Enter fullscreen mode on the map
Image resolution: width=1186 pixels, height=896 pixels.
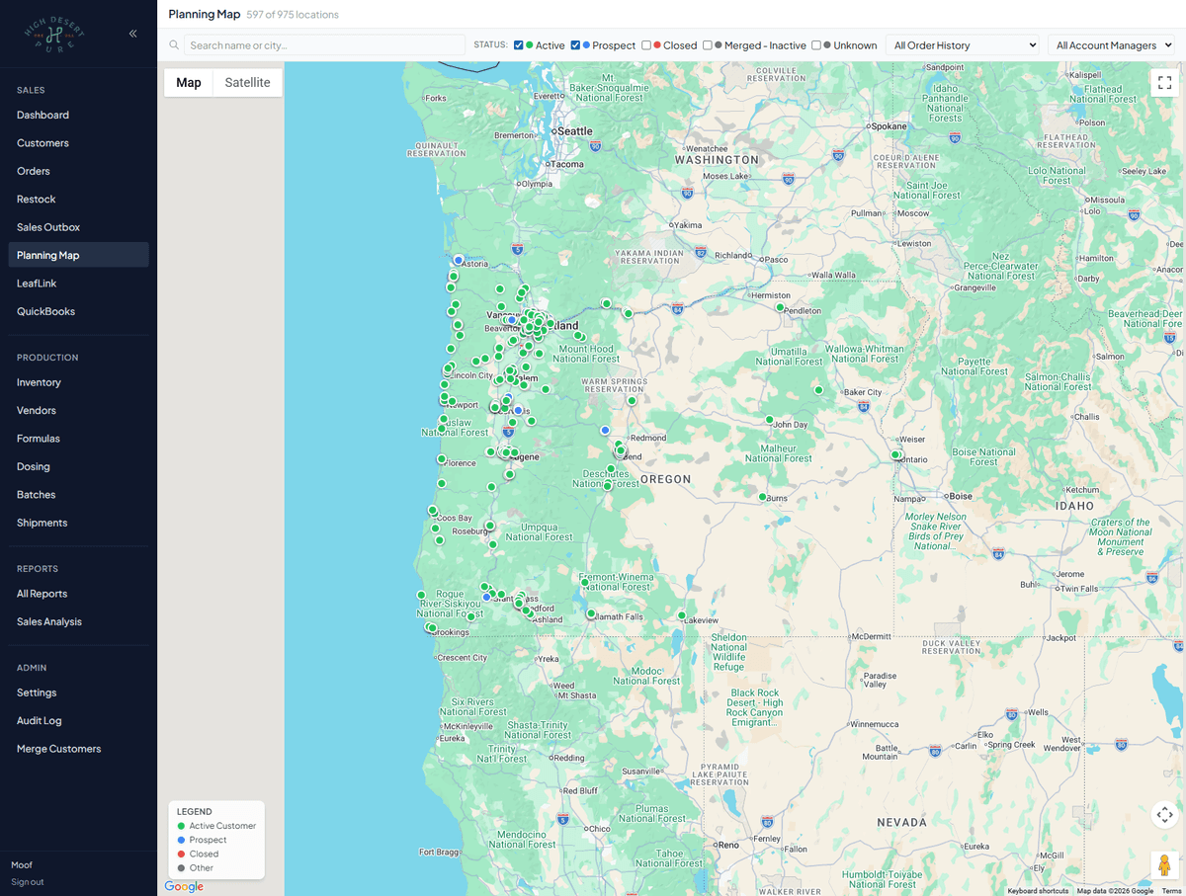(1164, 82)
